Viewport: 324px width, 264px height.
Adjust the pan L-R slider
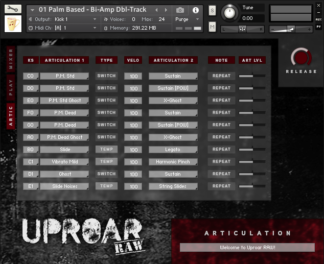pyautogui.click(x=242, y=29)
